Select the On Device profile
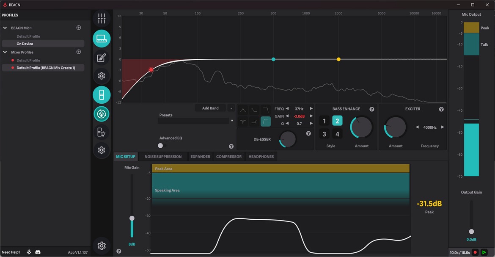Viewport: 495px width, 257px height. (x=43, y=44)
